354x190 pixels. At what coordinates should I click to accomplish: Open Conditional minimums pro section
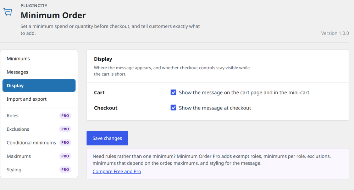(x=39, y=143)
